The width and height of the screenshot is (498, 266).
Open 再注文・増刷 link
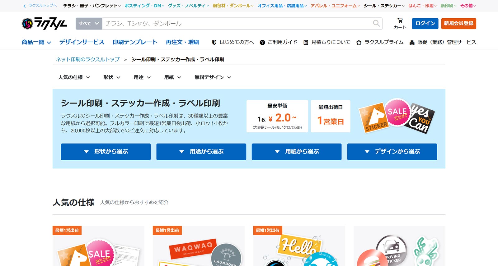click(182, 42)
